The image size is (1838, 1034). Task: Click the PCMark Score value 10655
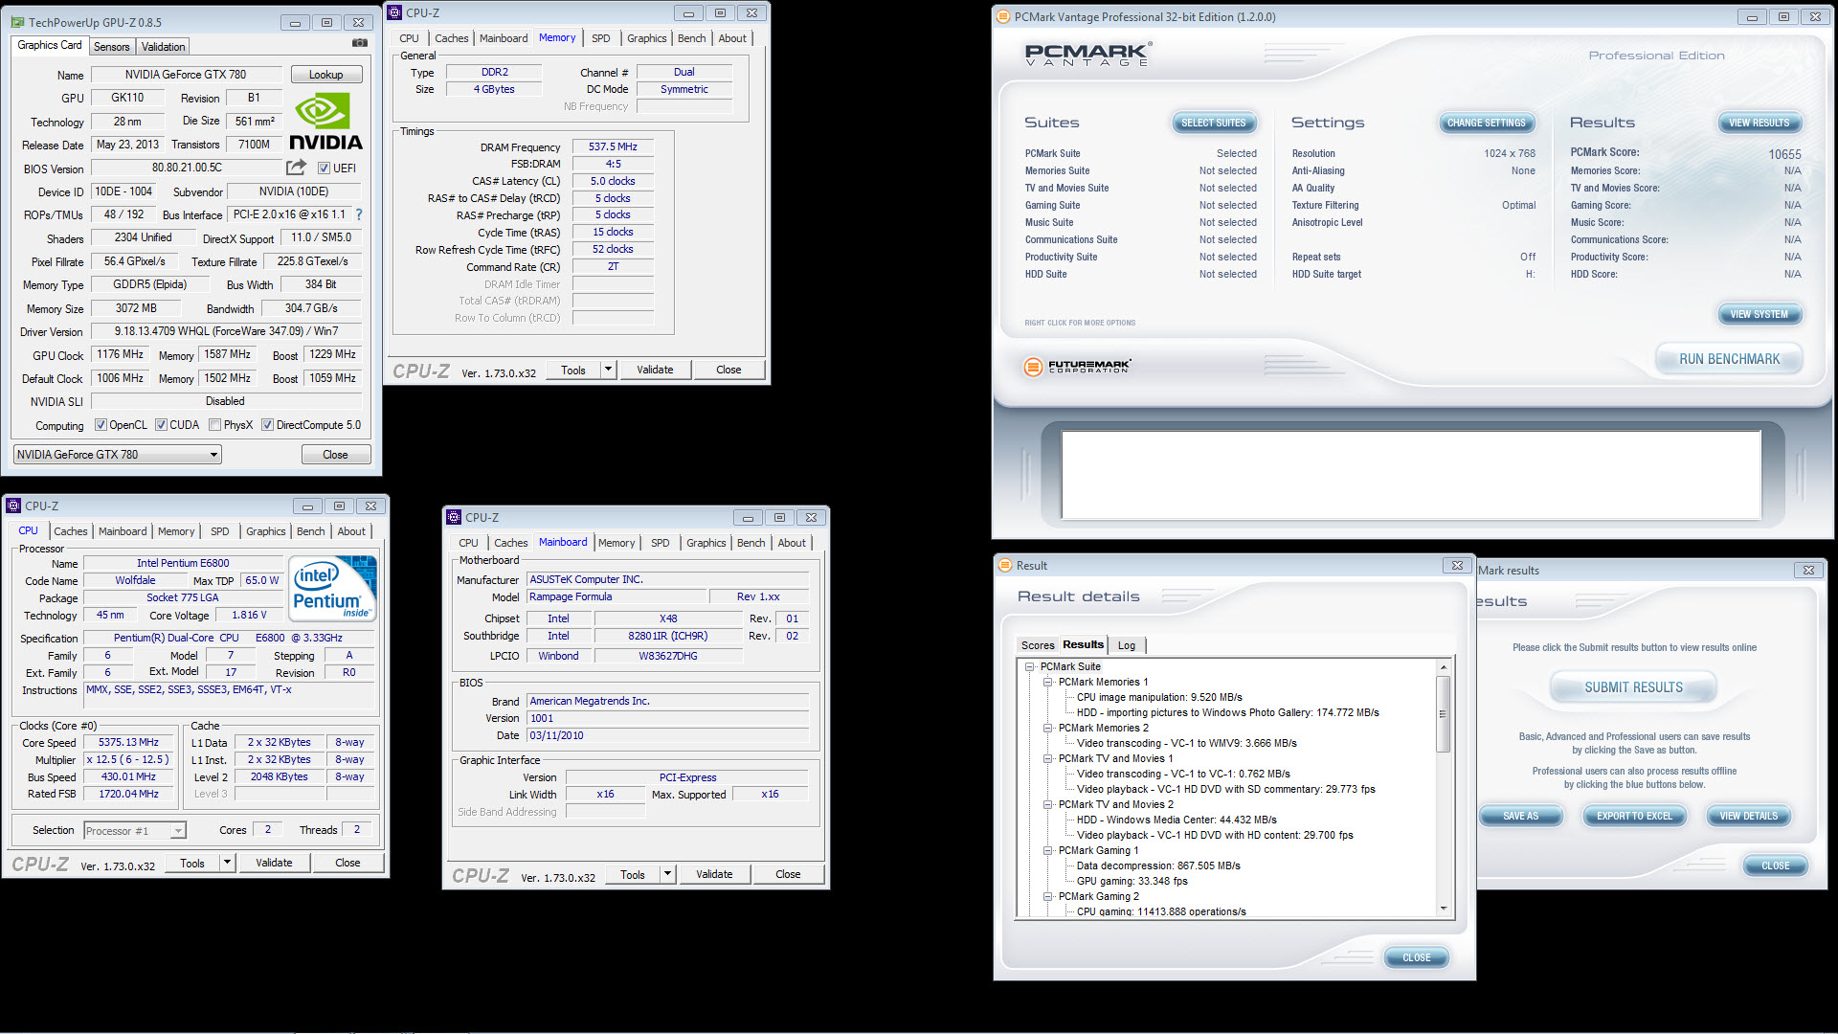tap(1784, 154)
